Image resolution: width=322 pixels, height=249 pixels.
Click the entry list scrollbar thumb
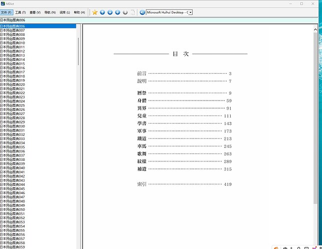click(x=78, y=51)
